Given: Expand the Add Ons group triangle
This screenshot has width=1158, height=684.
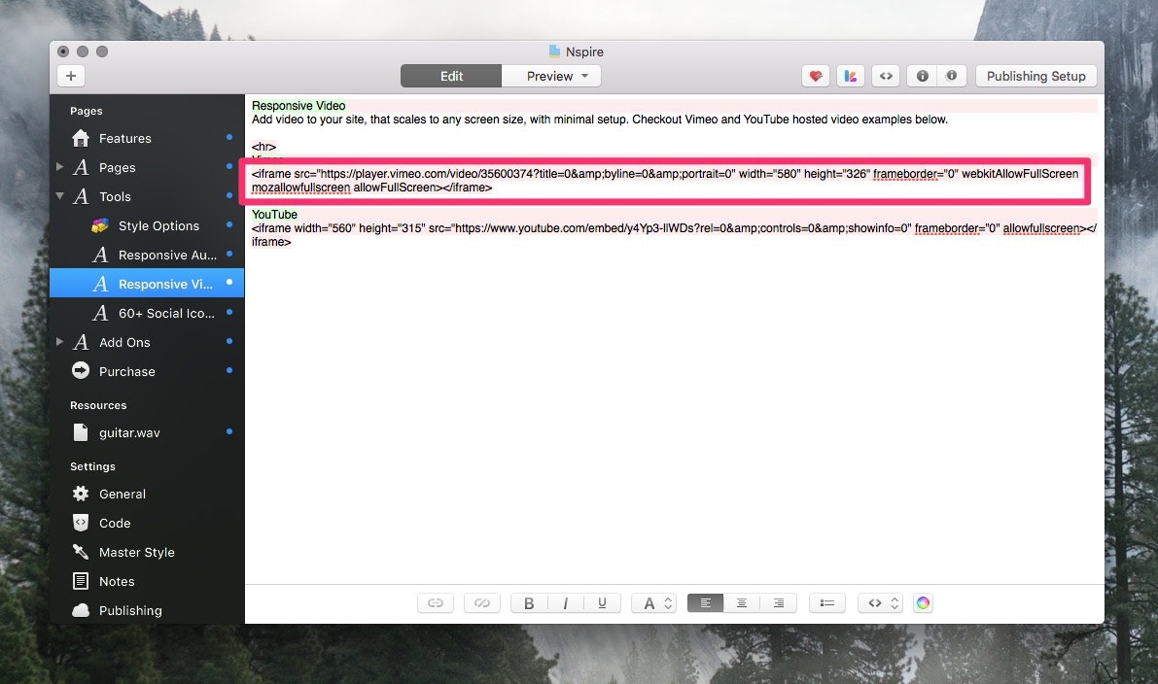Looking at the screenshot, I should click(60, 342).
